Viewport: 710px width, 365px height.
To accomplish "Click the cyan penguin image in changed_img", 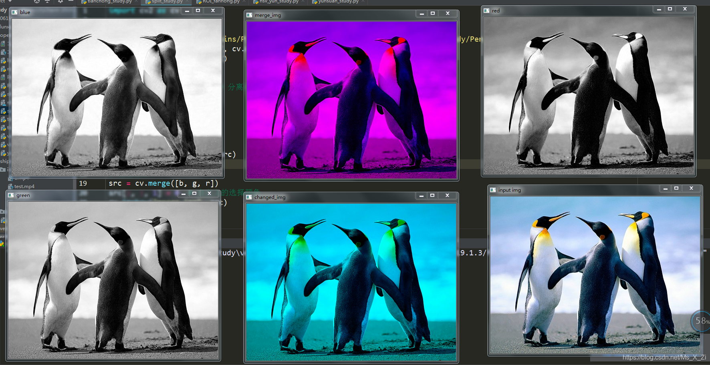I will (x=351, y=282).
